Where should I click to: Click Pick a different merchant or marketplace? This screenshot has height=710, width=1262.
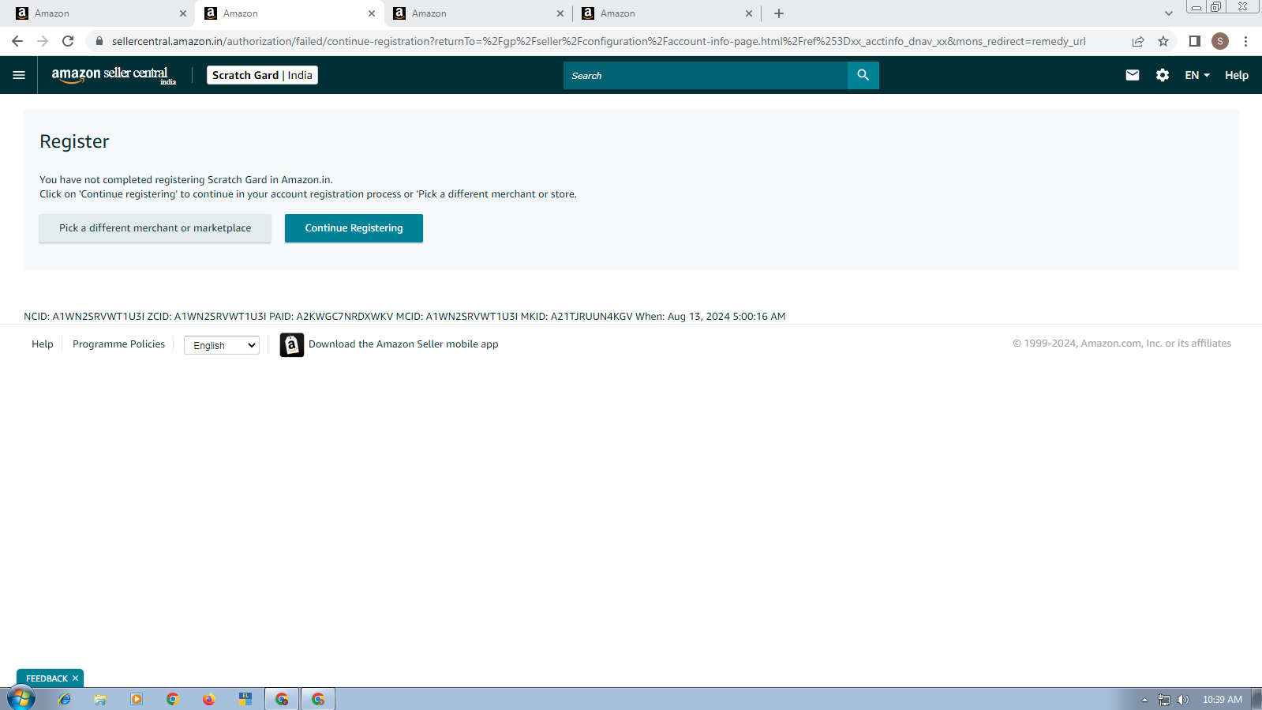(x=155, y=228)
